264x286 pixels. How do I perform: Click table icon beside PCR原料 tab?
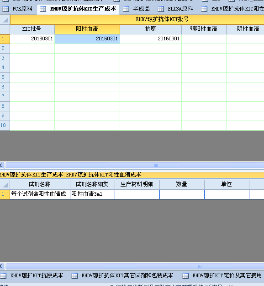pos(5,9)
